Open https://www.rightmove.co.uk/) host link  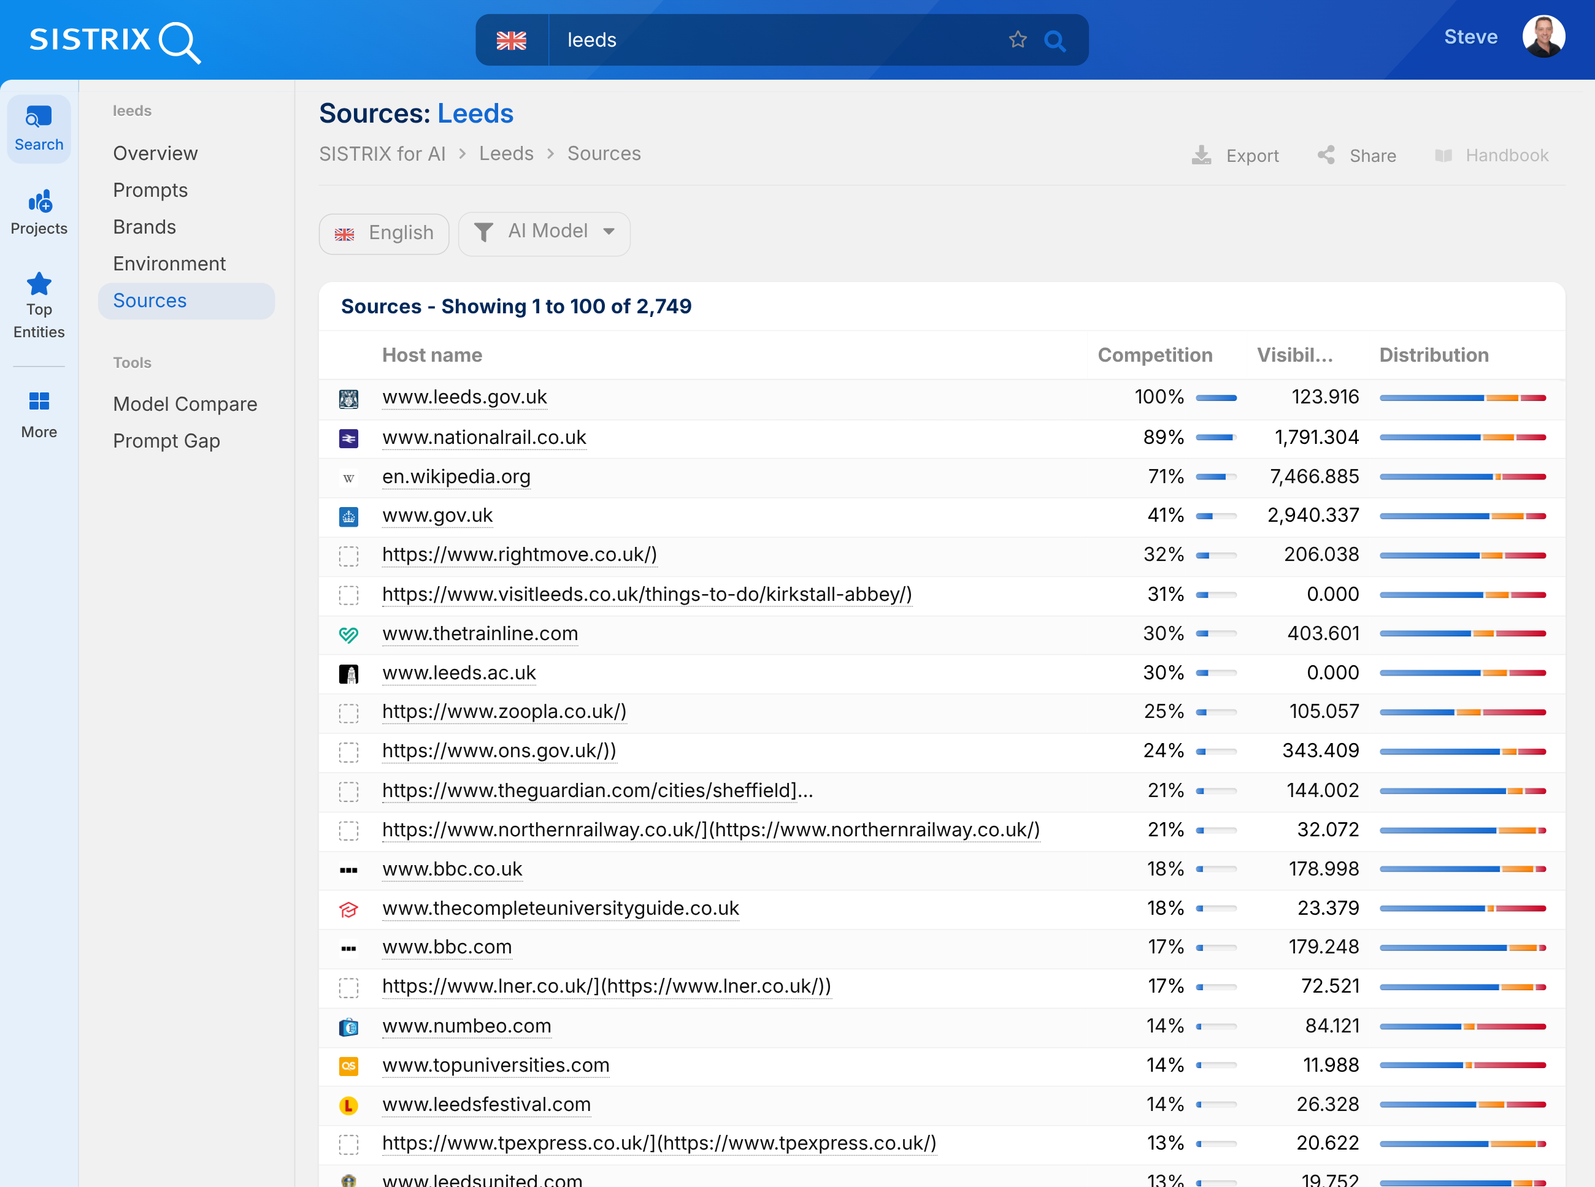point(520,554)
